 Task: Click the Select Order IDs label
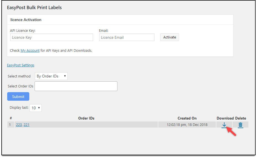[20, 86]
